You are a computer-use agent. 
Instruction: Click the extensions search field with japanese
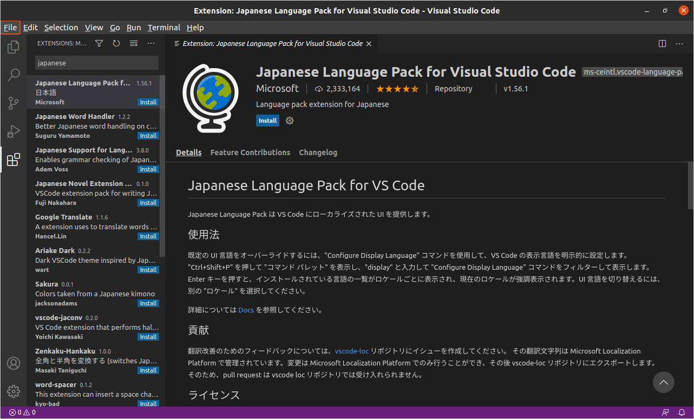(x=97, y=63)
